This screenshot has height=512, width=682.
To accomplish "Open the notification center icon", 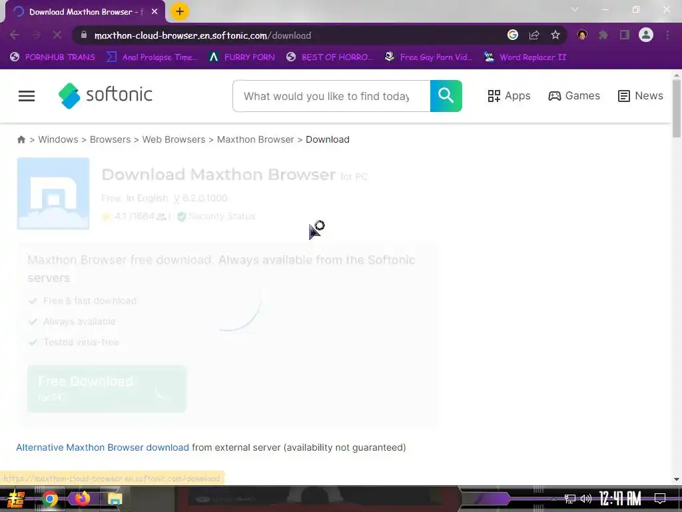I will pyautogui.click(x=660, y=499).
